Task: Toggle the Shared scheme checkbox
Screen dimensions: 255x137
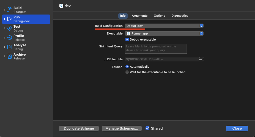Action: [x=147, y=128]
